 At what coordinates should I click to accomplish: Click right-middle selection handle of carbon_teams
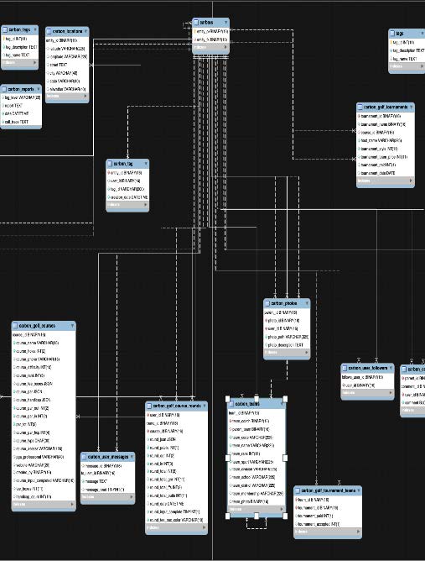pos(285,458)
